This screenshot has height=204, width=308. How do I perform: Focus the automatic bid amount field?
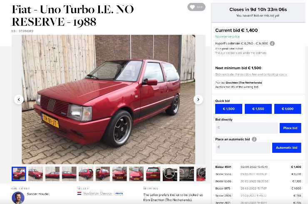click(243, 148)
